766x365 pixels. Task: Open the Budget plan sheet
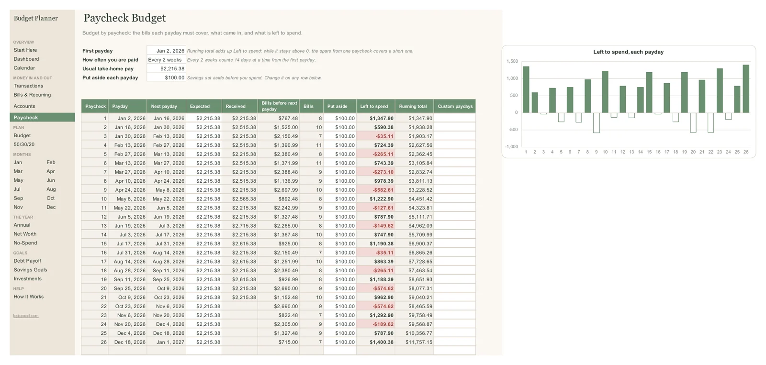point(22,135)
